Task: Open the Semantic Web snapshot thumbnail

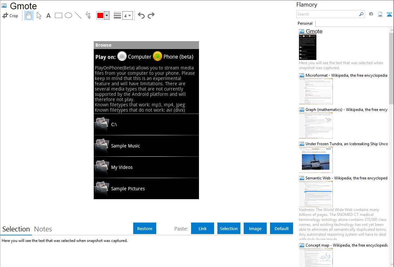Action: (x=316, y=194)
